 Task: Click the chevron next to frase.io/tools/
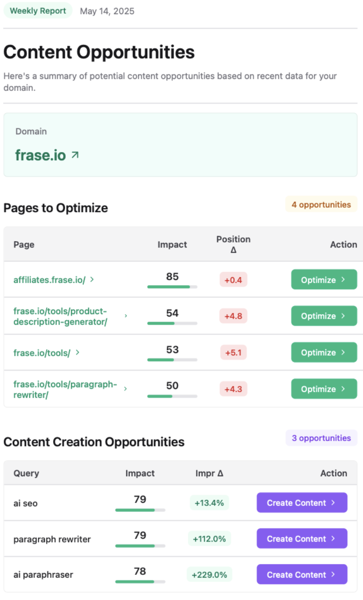pos(78,353)
